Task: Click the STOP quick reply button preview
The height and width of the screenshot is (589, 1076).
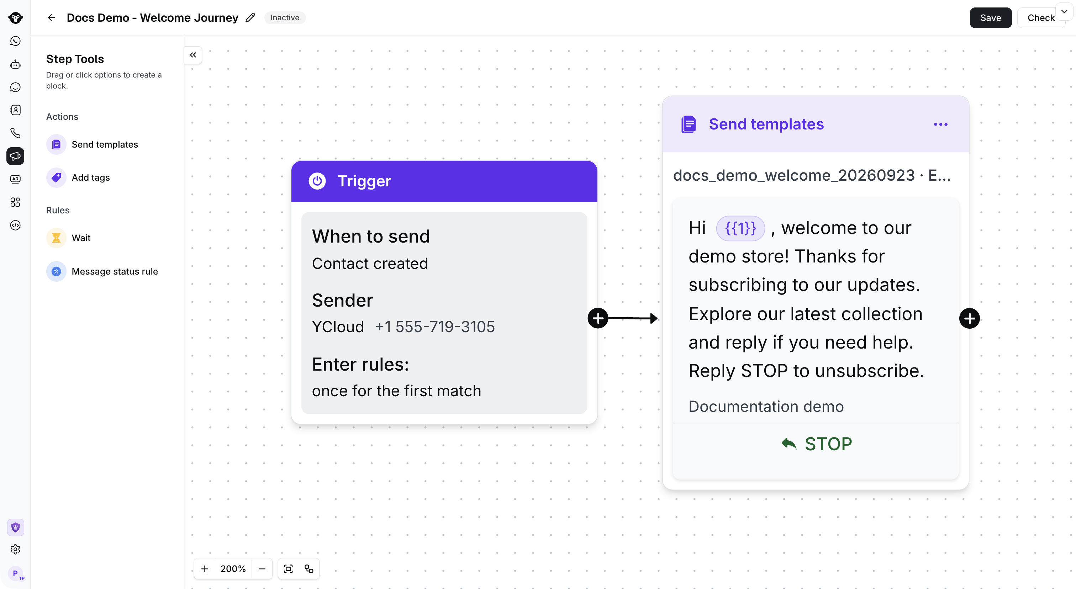Action: pos(816,444)
